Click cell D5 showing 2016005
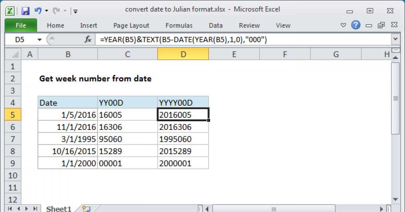 coord(183,115)
